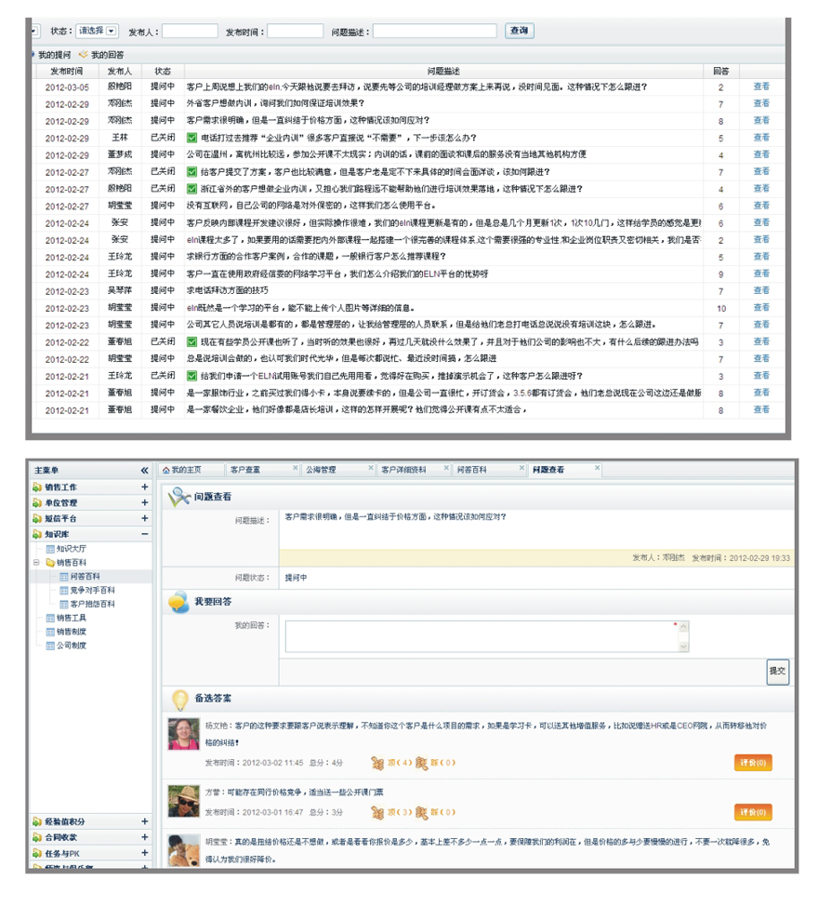Expand the 销售工作 menu section
This screenshot has height=907, width=818.
point(144,487)
